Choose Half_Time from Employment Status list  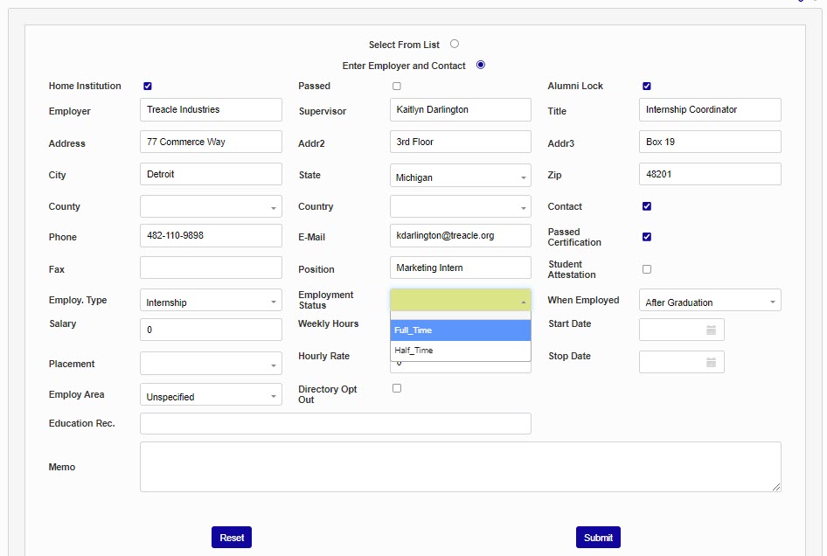pyautogui.click(x=460, y=351)
